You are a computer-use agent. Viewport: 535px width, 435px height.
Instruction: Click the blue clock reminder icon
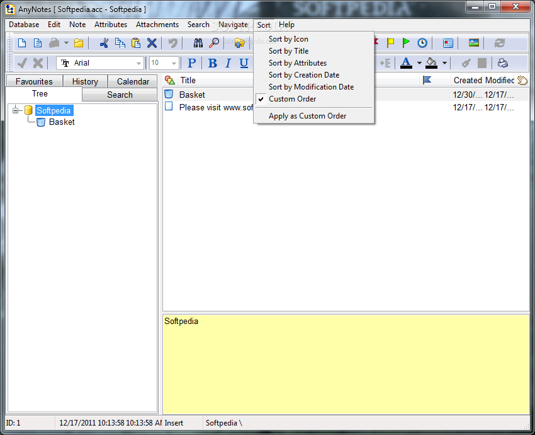pos(422,43)
